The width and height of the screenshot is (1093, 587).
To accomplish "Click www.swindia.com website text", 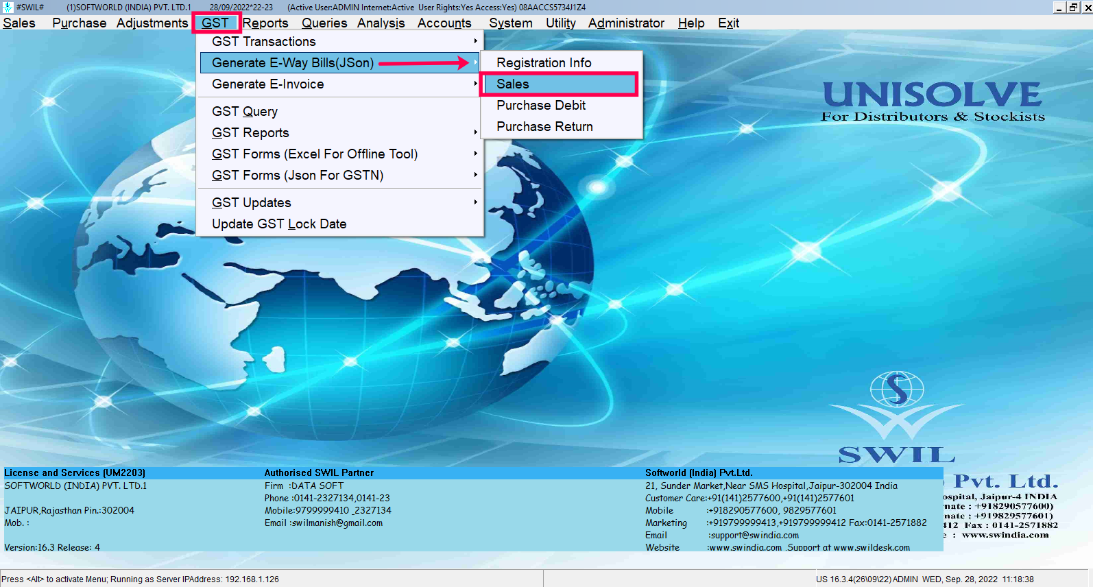I will [x=745, y=547].
